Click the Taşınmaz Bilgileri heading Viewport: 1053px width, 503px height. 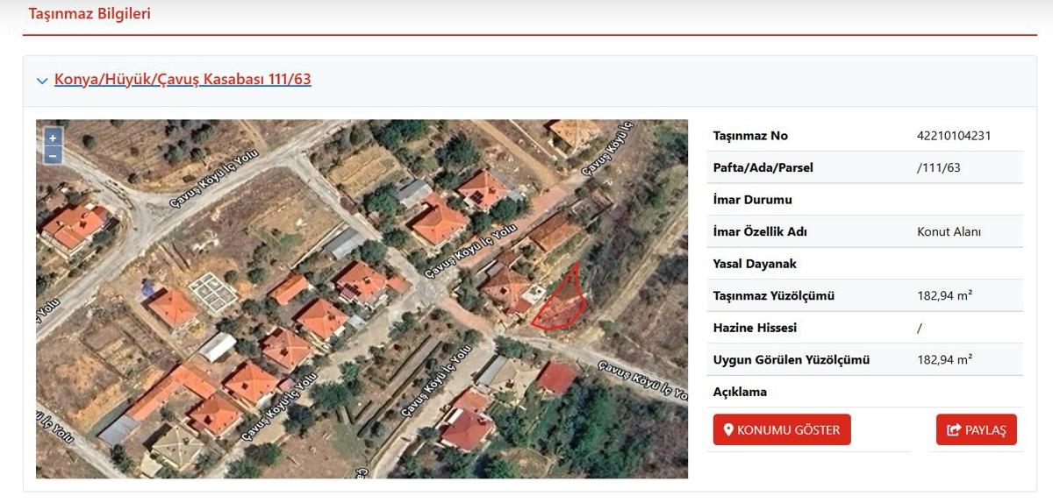coord(90,14)
